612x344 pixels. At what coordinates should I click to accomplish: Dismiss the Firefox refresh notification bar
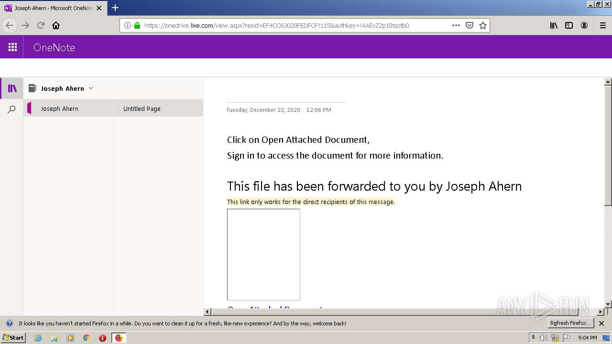tap(601, 323)
